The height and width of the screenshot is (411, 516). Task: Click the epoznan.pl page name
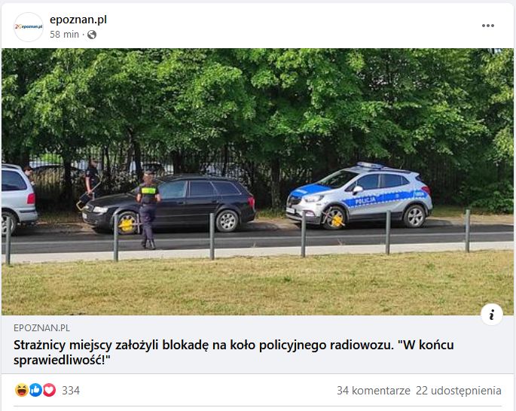coord(78,20)
